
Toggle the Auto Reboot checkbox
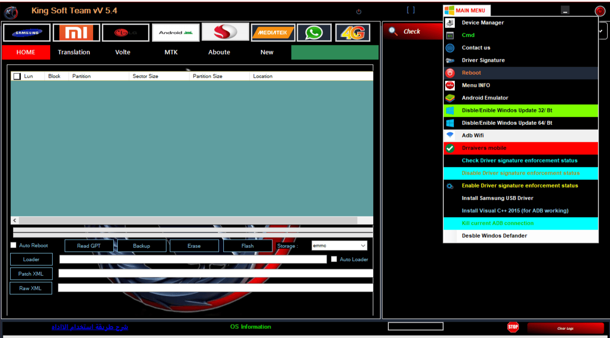point(14,245)
